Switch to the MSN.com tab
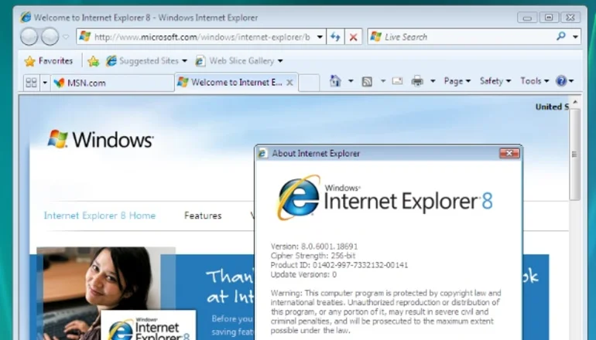 pyautogui.click(x=112, y=83)
